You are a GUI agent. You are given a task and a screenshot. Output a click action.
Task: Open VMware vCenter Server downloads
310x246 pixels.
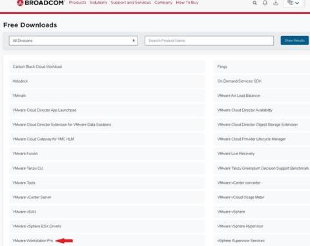[107, 198]
